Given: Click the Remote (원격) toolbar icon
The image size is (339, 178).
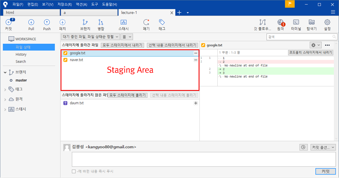Looking at the screenshot, I should pyautogui.click(x=281, y=24).
